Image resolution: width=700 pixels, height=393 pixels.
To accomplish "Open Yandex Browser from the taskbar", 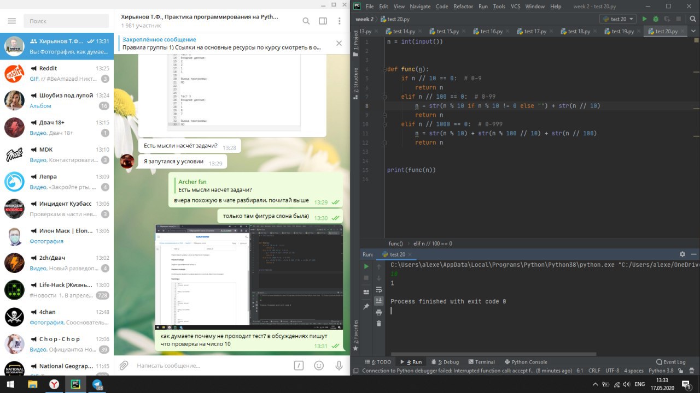I will pos(55,384).
